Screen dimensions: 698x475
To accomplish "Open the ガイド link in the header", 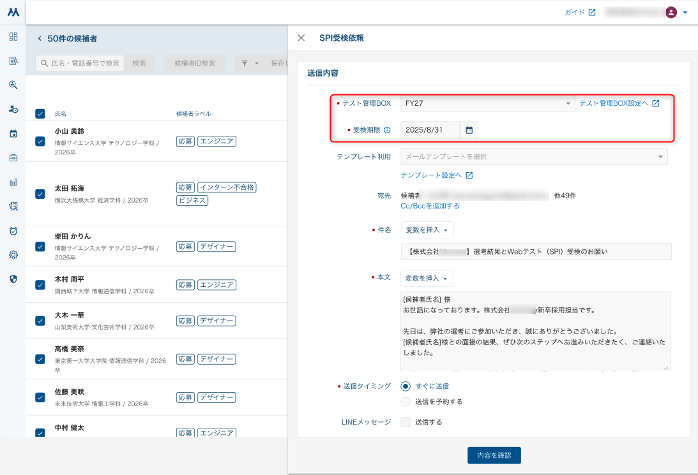I will (x=580, y=12).
